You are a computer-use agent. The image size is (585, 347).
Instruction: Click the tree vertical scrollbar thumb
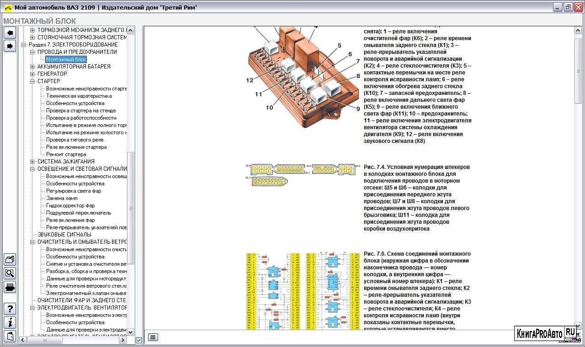pyautogui.click(x=131, y=208)
